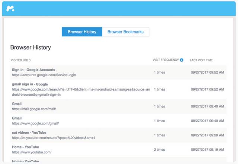This screenshot has height=165, width=239.
Task: Select the 1 times value in cat videos row
Action: [x=159, y=135]
